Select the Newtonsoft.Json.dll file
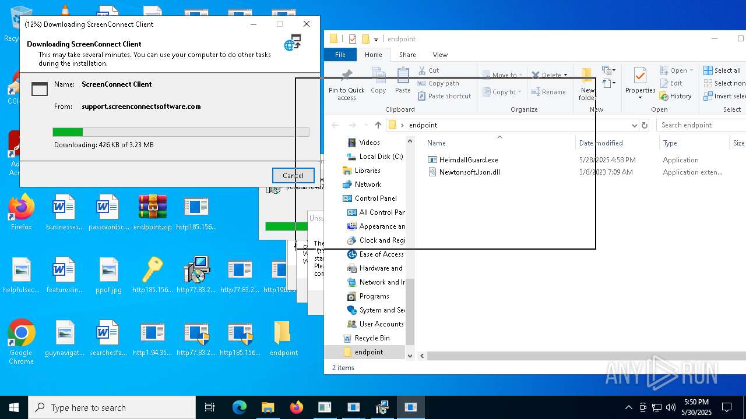This screenshot has height=419, width=746. 469,172
